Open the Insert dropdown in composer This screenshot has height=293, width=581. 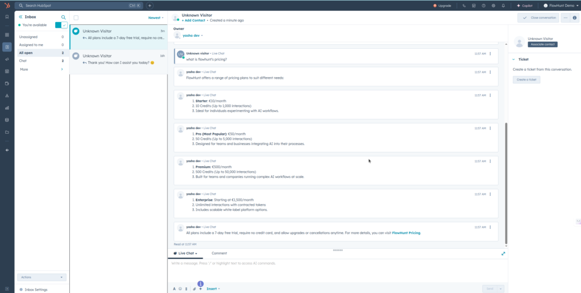click(x=213, y=289)
